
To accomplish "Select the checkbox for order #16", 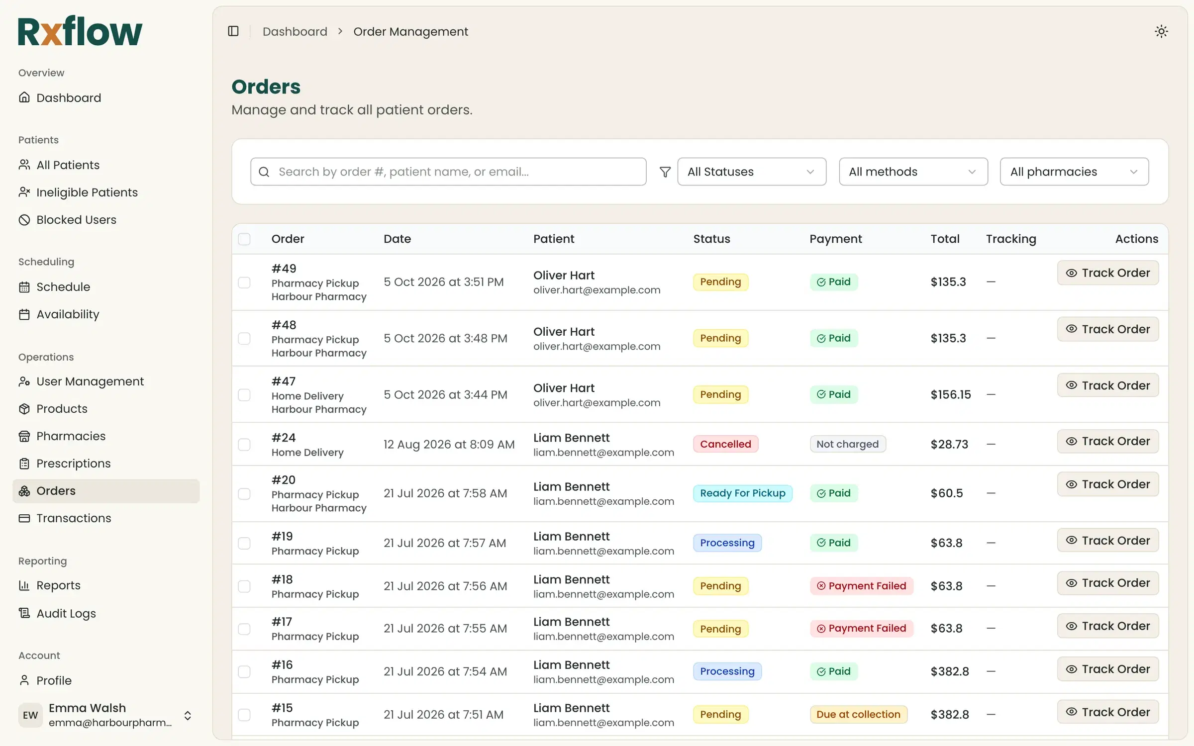I will pos(244,671).
